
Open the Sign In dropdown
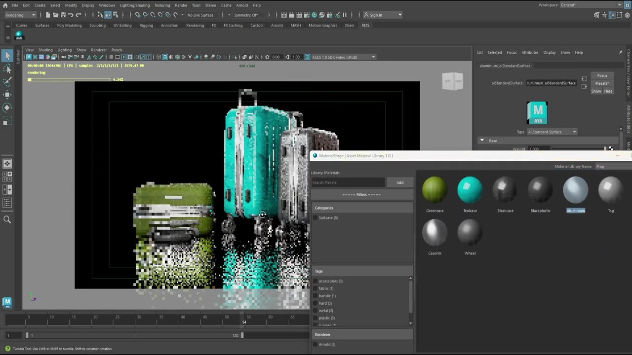coord(383,15)
